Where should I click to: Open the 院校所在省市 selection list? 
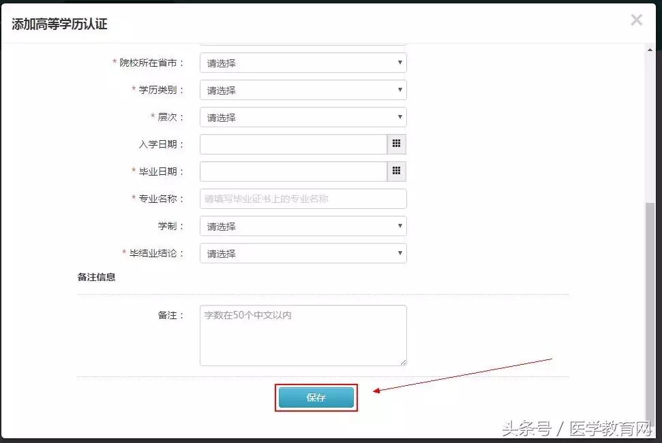(x=300, y=62)
